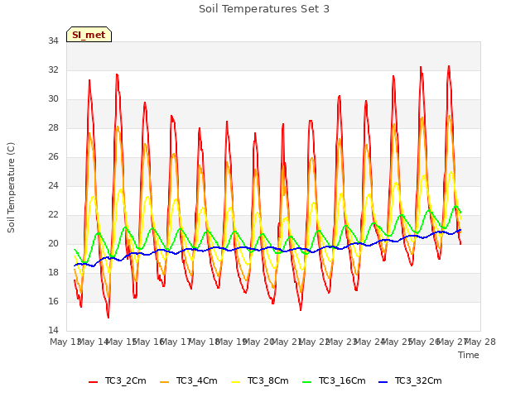Viewport: 530px width, 397px height.
Task: Click the y-axis tick label 24
Action: pos(53,185)
